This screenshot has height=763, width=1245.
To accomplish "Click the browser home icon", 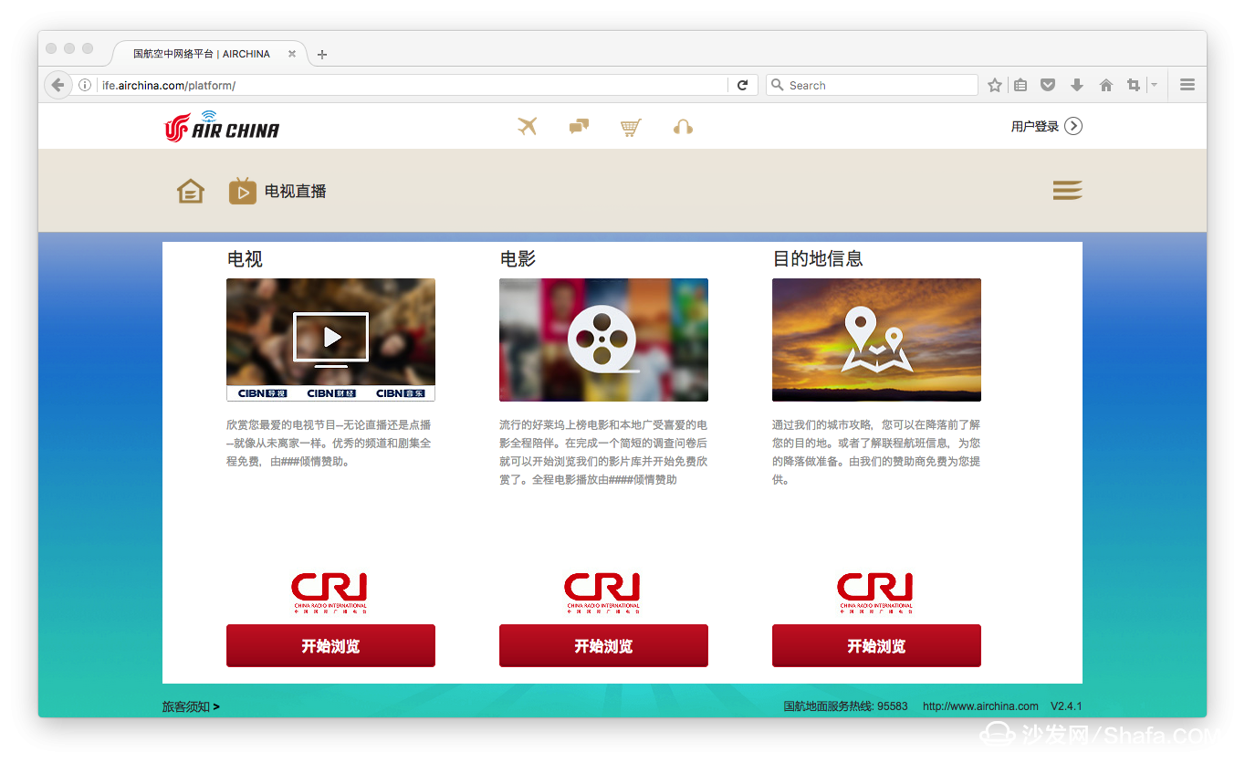I will pos(1106,85).
